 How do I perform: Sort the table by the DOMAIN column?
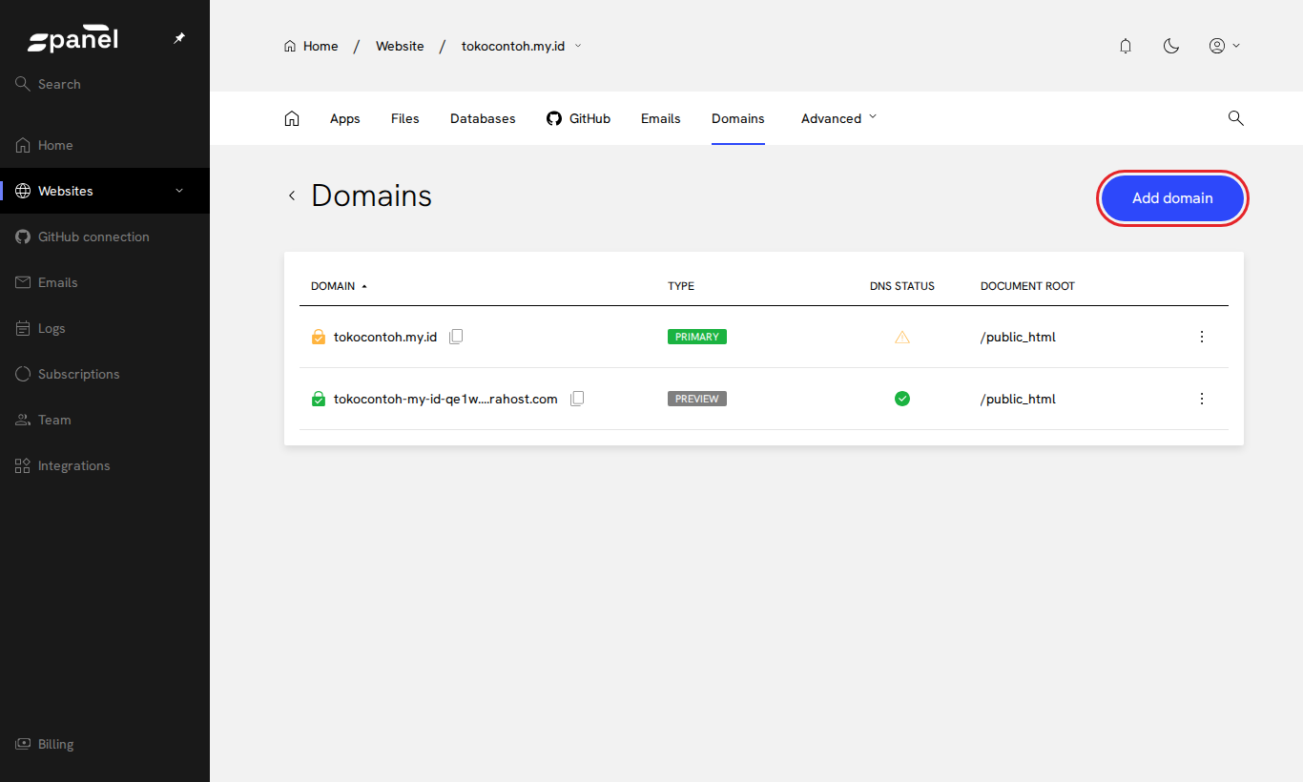click(x=339, y=286)
